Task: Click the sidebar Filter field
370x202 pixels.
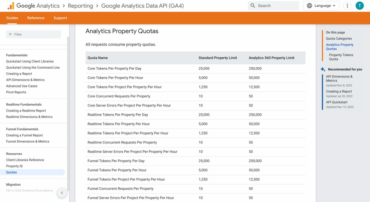Action: coord(34,34)
